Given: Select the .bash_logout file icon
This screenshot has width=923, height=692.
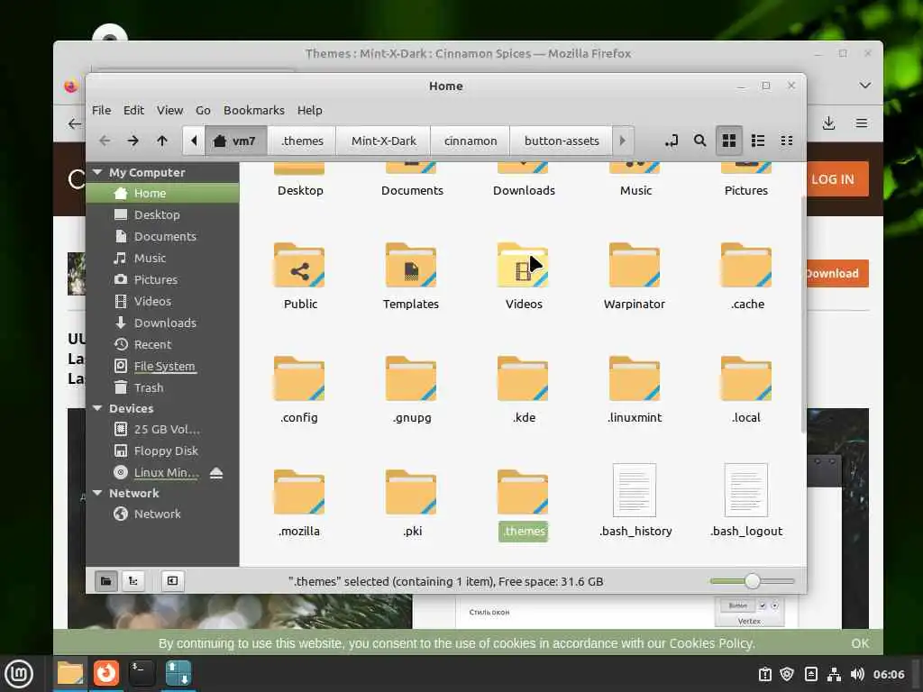Looking at the screenshot, I should [x=746, y=490].
